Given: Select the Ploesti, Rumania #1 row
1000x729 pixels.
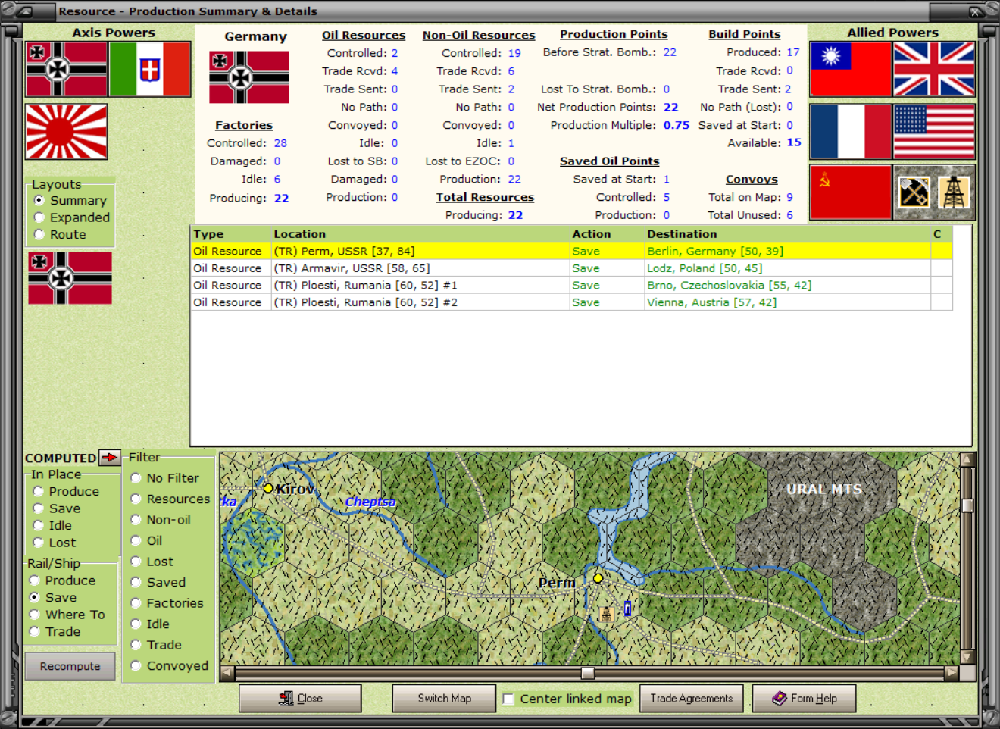Looking at the screenshot, I should [572, 285].
